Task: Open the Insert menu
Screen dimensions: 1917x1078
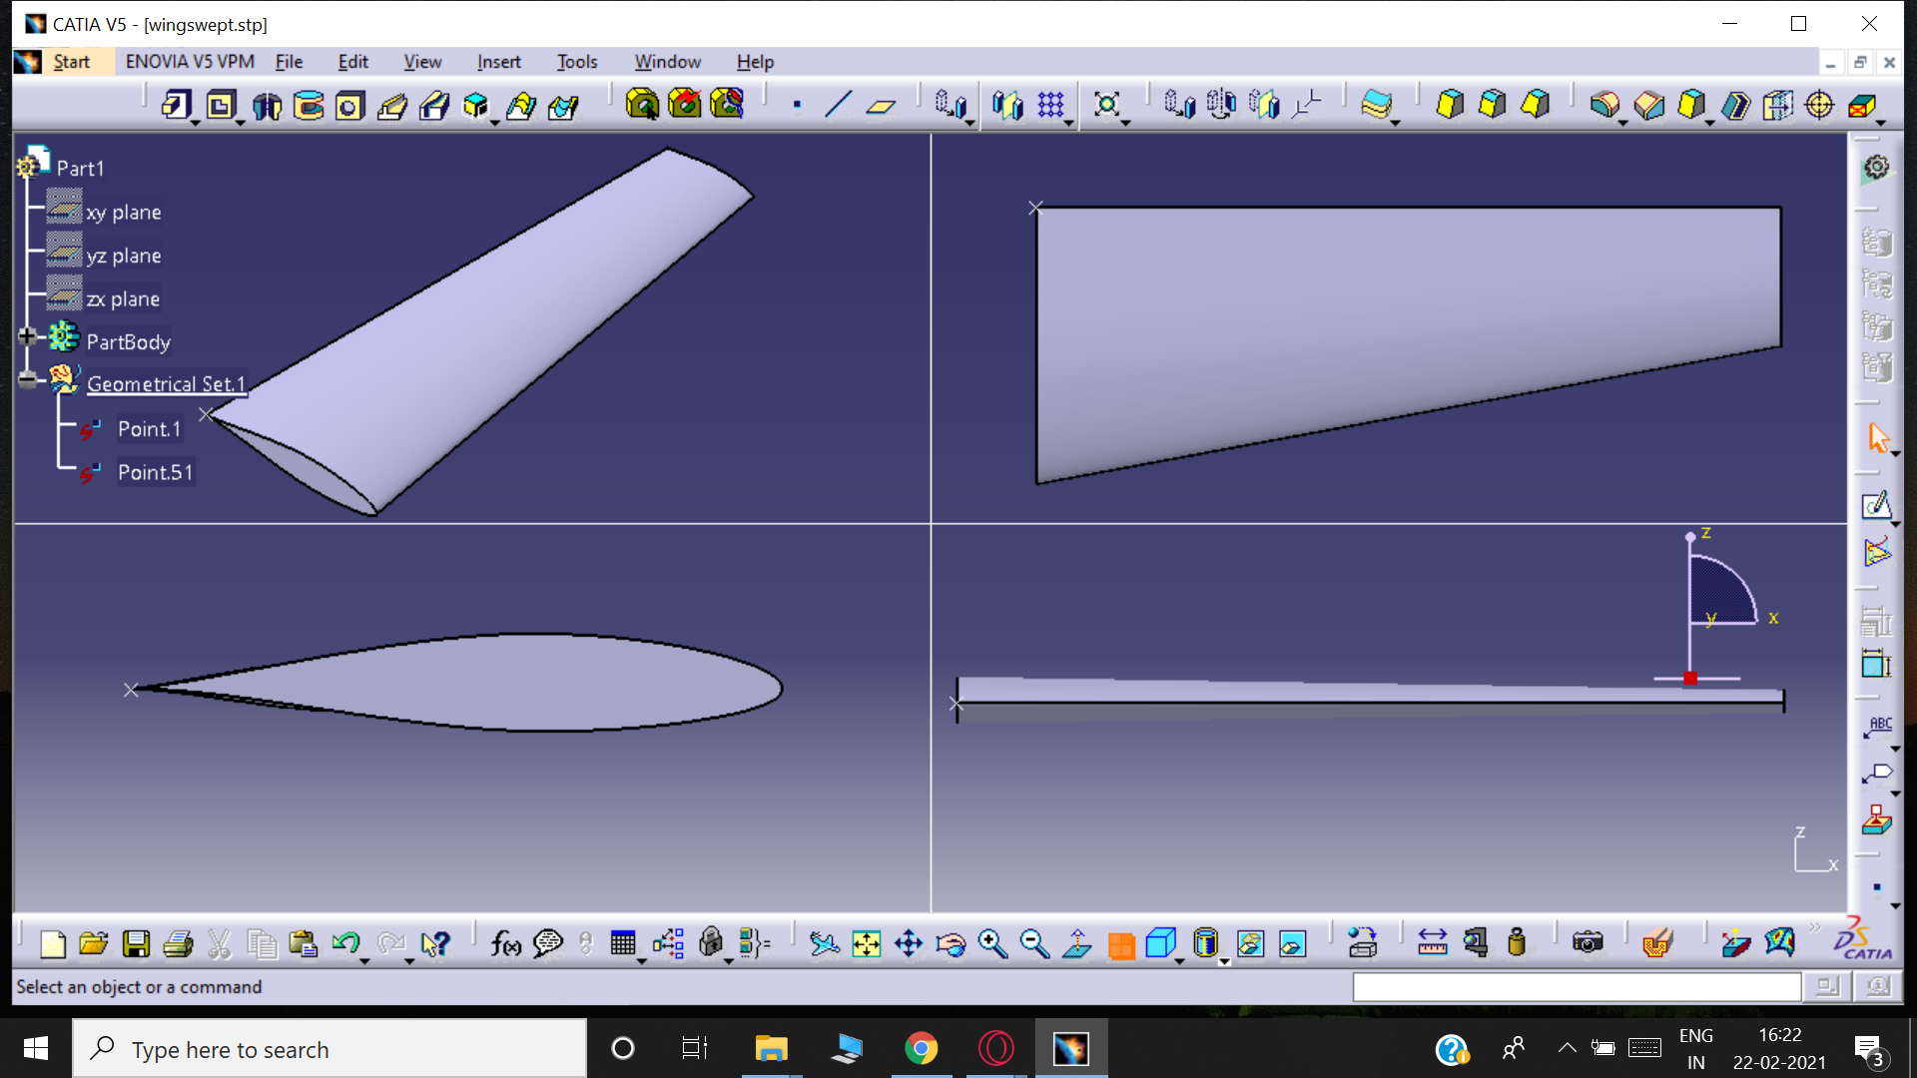Action: 498,62
